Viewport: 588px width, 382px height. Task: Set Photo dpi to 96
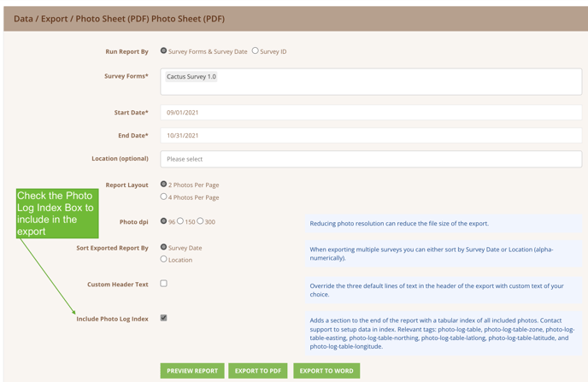(163, 221)
